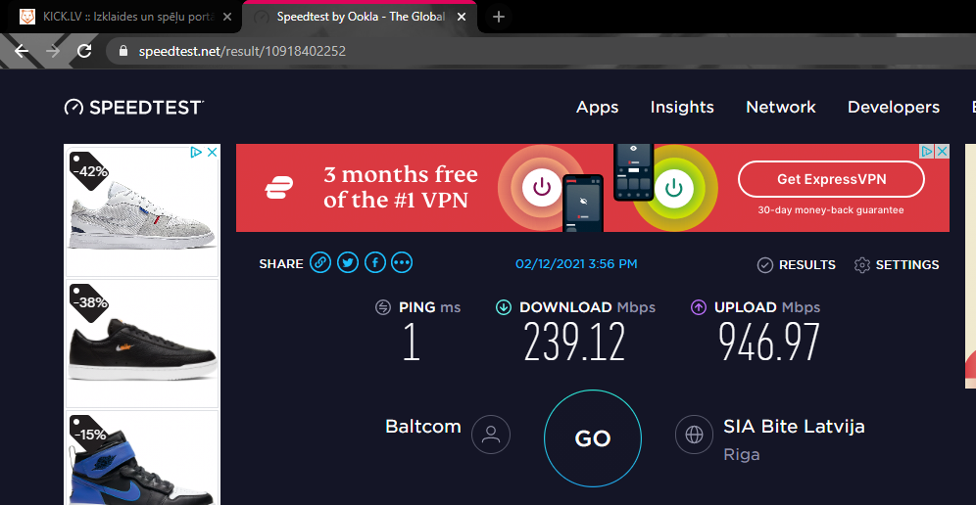Click the Baltcom user profile icon
The height and width of the screenshot is (505, 976).
[x=491, y=435]
